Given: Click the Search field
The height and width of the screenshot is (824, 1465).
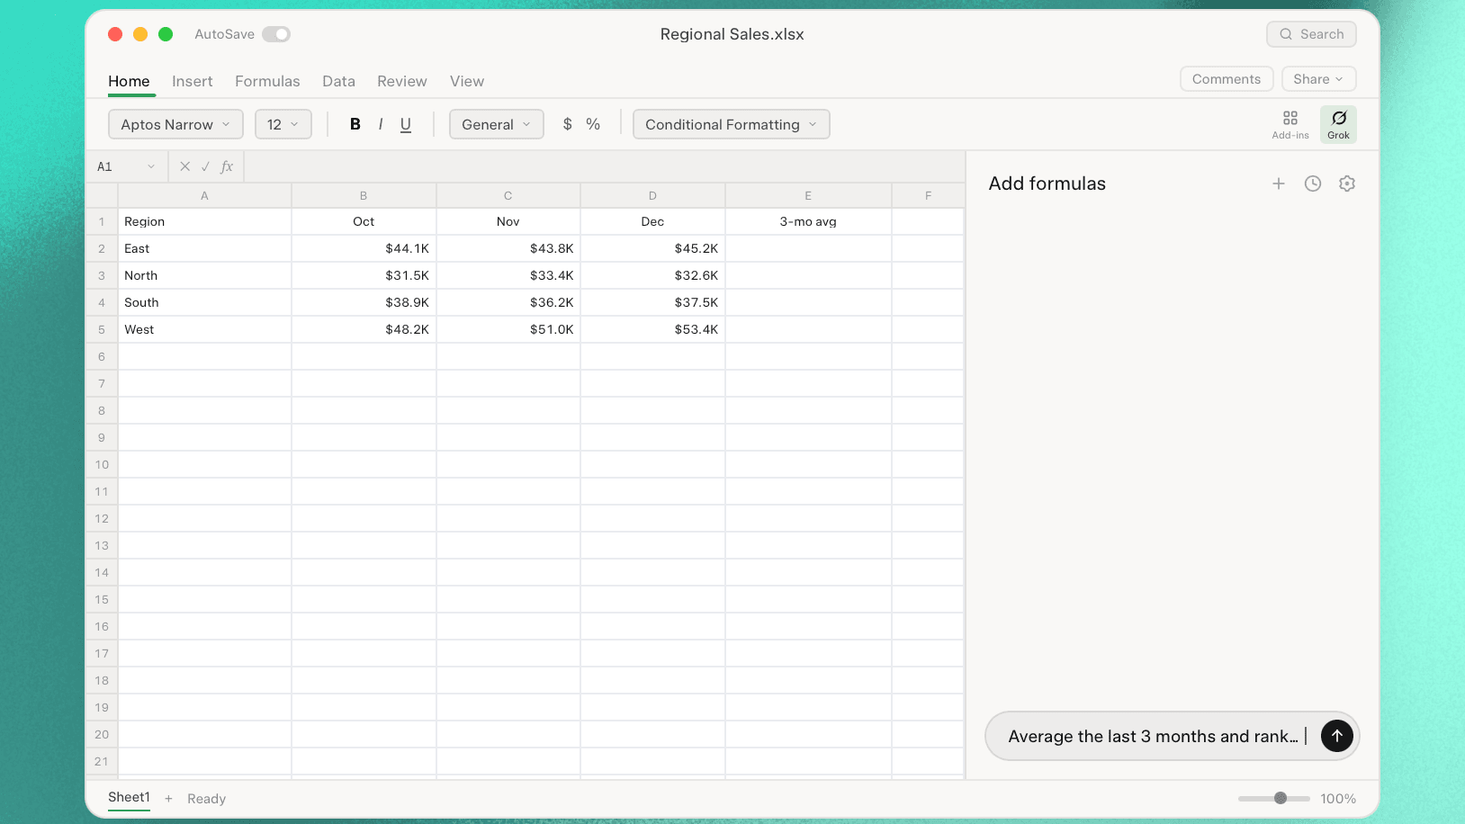Looking at the screenshot, I should point(1311,34).
